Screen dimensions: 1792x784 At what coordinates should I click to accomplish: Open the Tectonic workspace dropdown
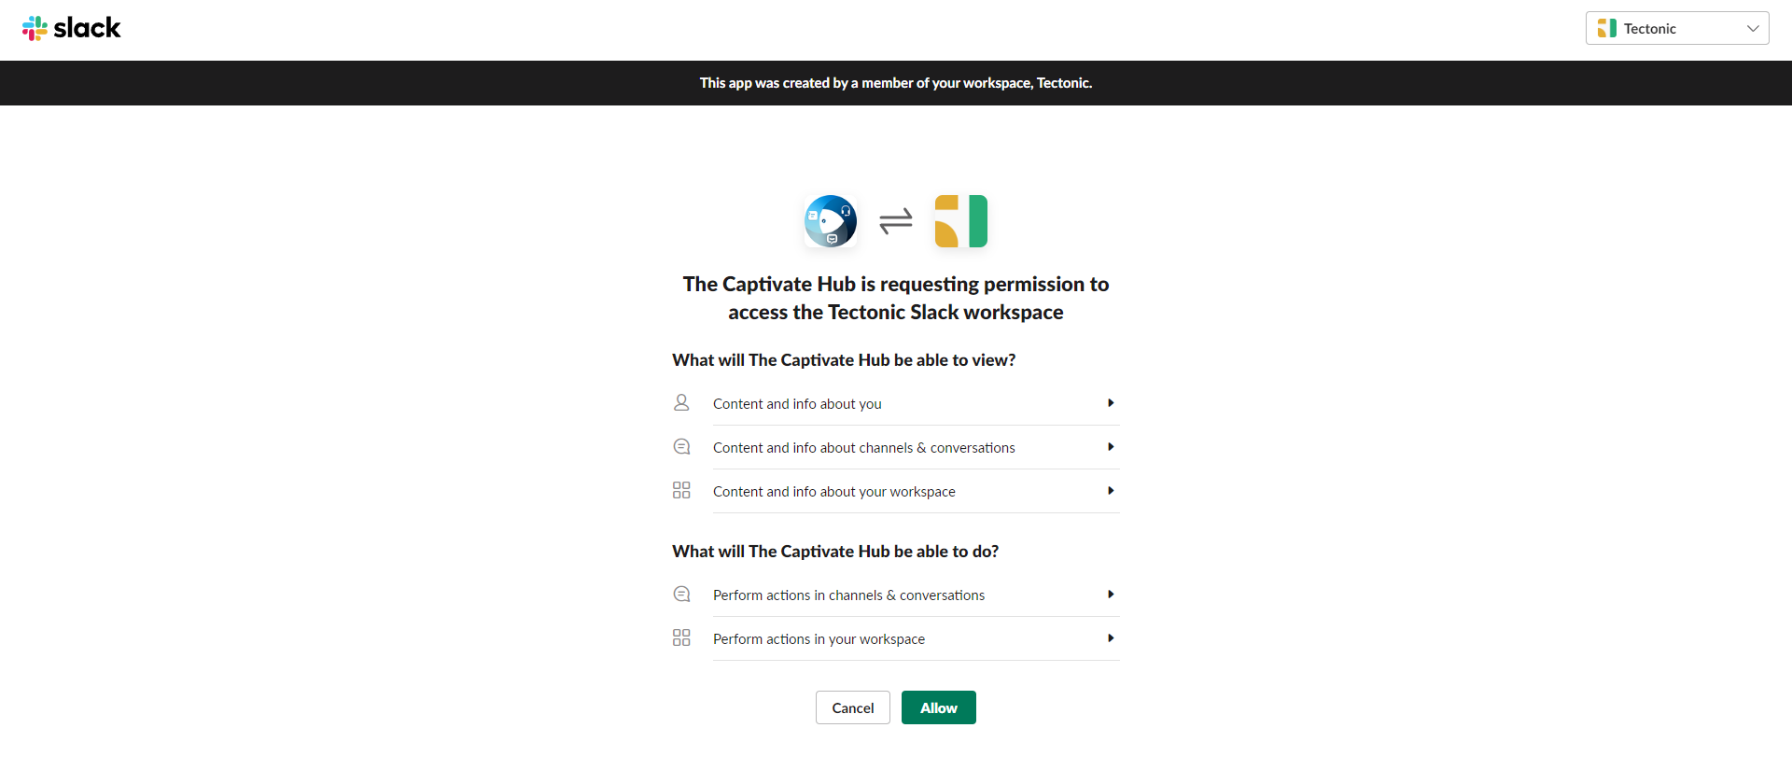[x=1676, y=28]
